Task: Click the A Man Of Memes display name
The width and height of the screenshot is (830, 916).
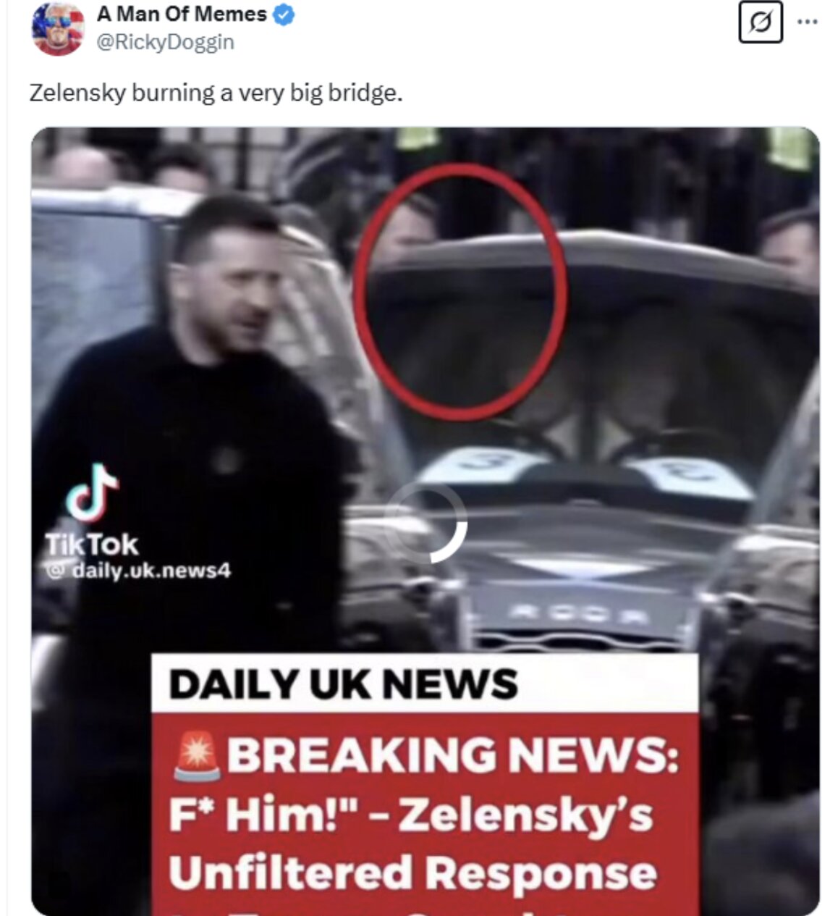Action: tap(182, 14)
